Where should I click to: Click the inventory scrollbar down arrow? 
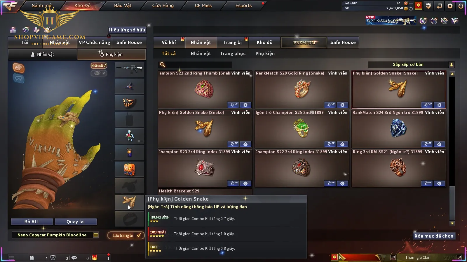point(452,223)
